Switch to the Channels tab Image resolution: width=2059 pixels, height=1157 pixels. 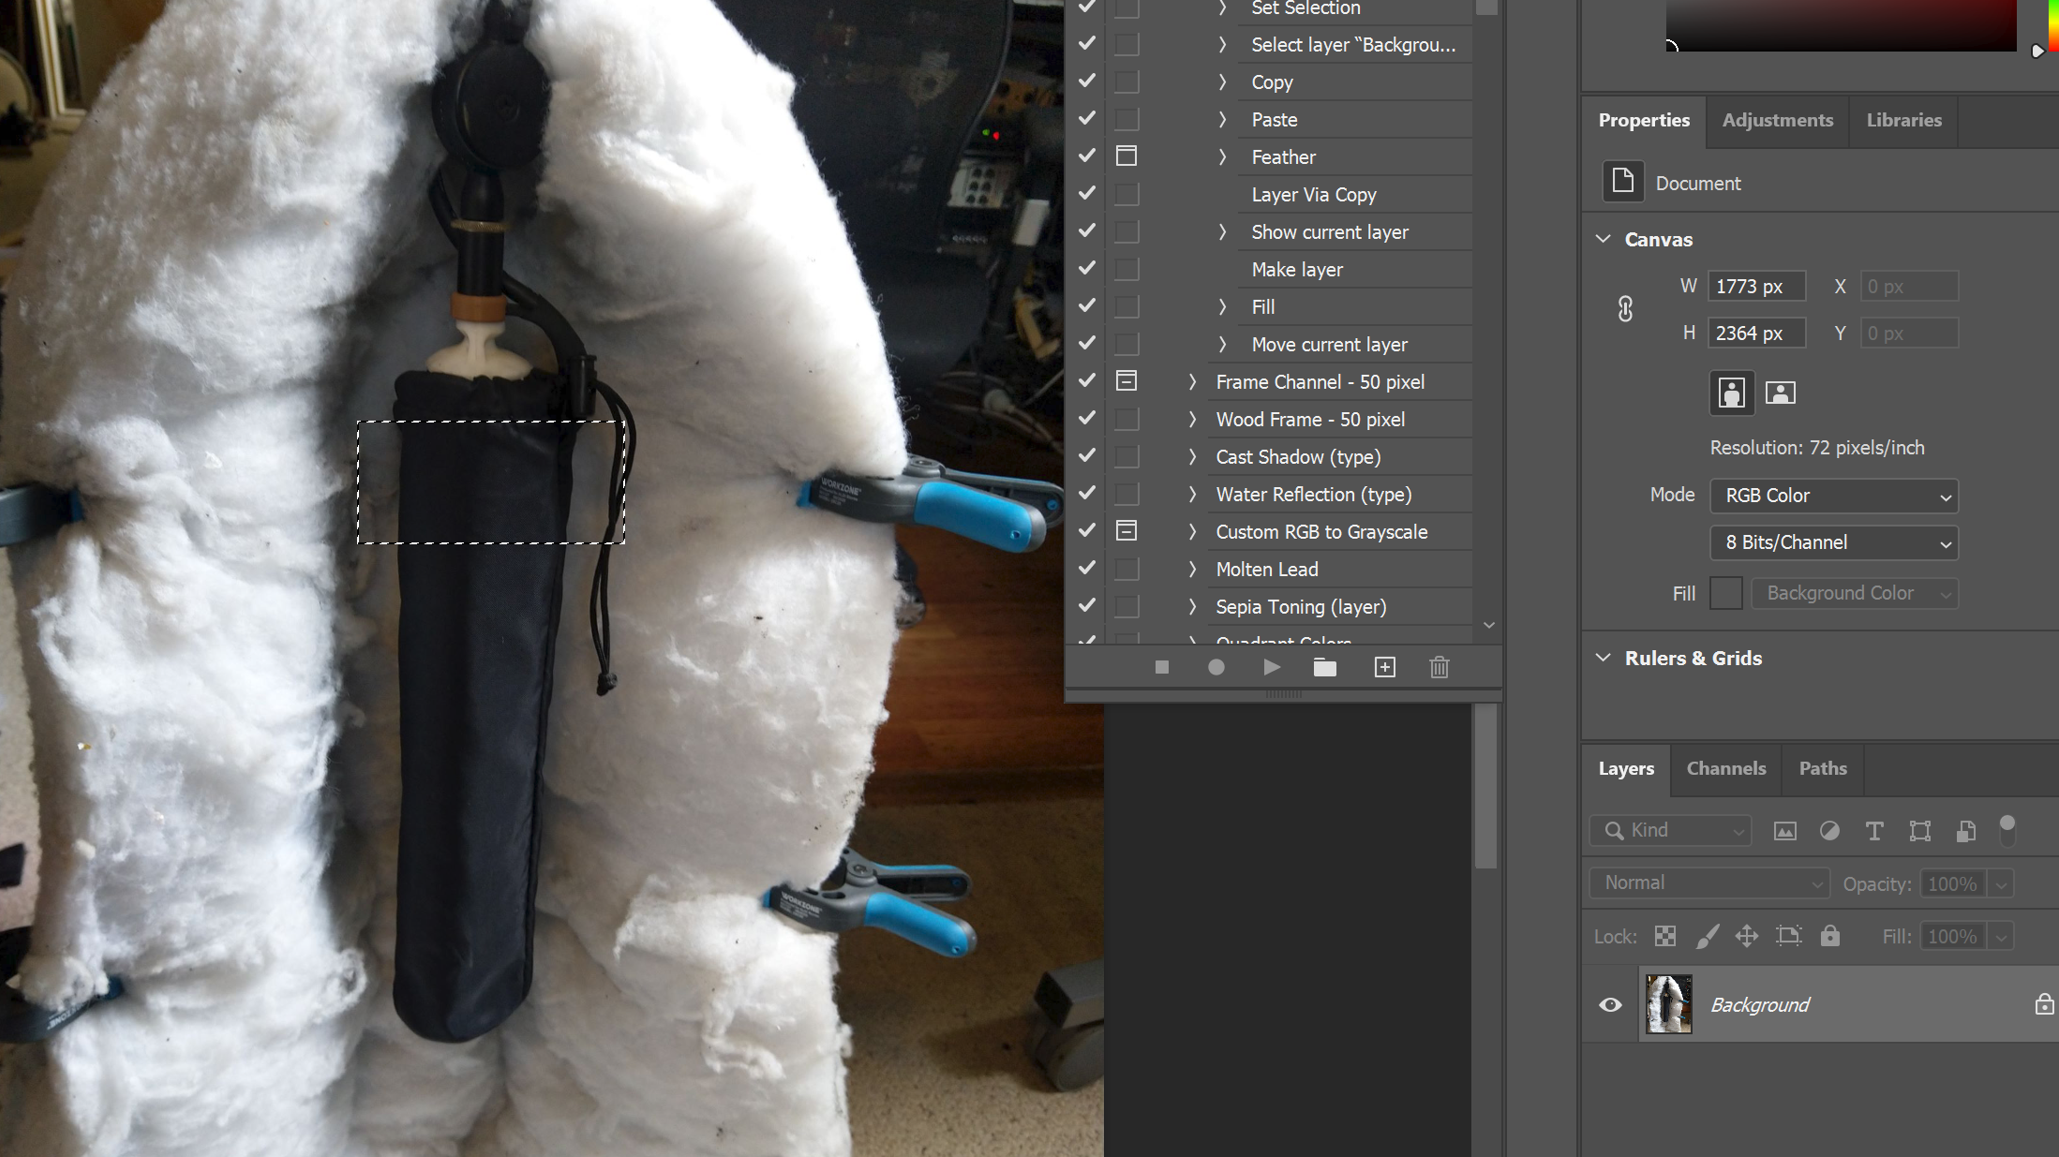coord(1725,768)
